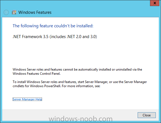Select the .NET Framework 3.5 feature line

pos(55,37)
